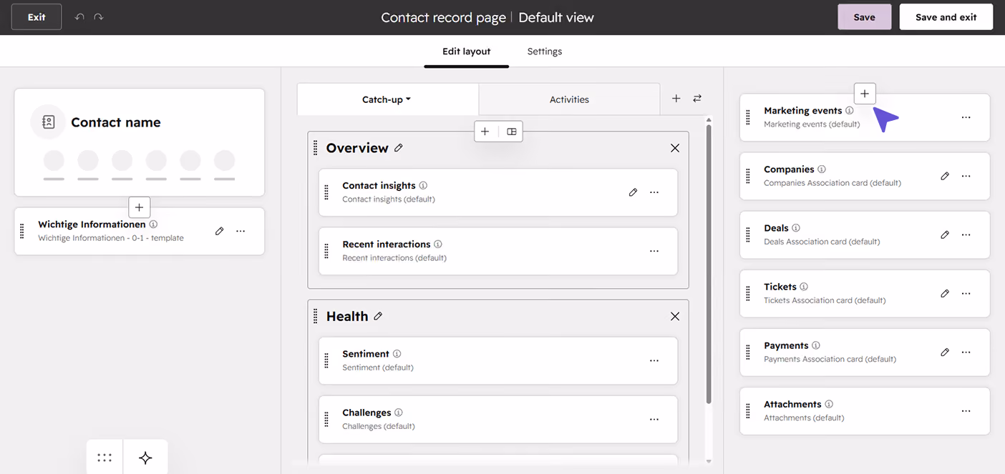Edit the Payments association card

pos(945,352)
